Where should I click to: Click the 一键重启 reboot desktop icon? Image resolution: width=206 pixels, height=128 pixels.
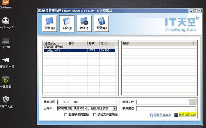click(6, 82)
